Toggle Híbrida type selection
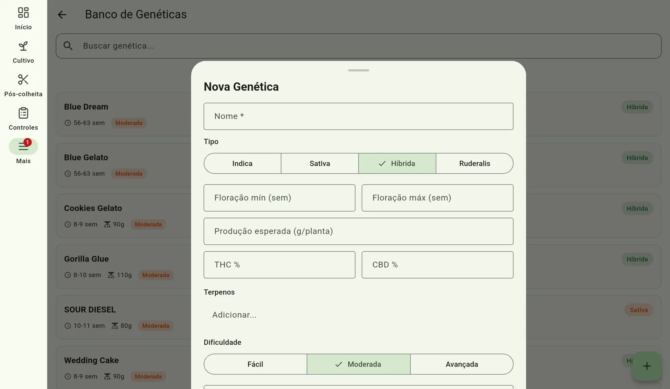 [397, 164]
